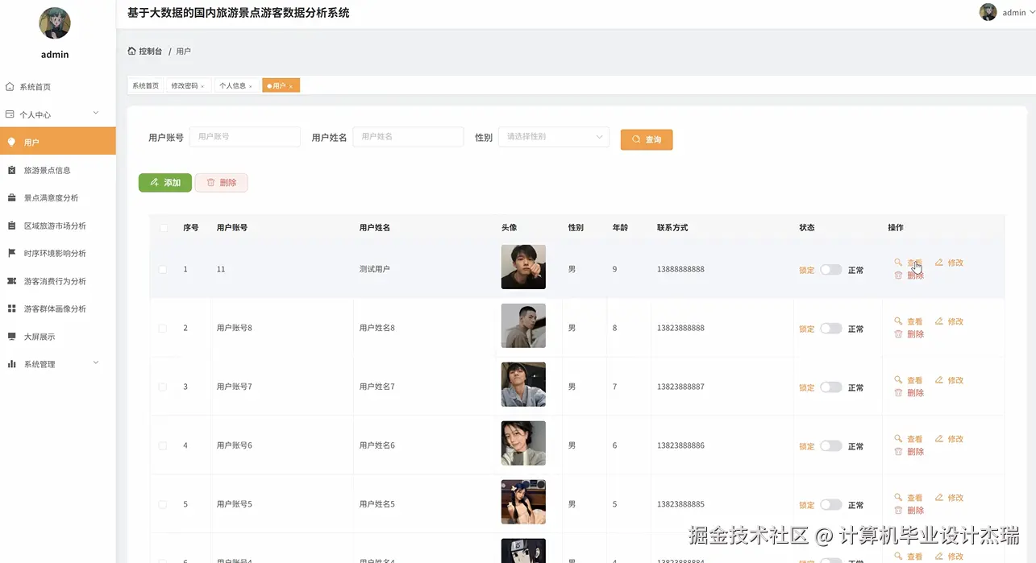Switch to the 修改密码 tab
The image size is (1036, 563).
coord(188,85)
